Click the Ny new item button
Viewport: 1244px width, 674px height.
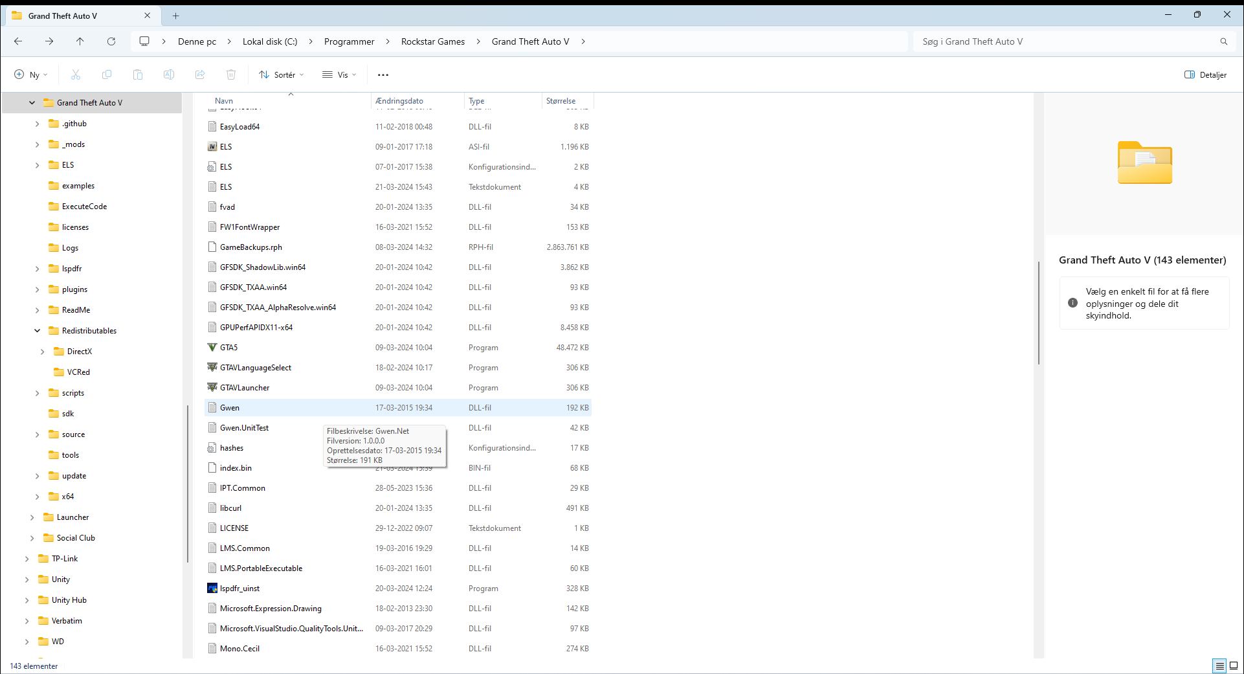(x=31, y=74)
